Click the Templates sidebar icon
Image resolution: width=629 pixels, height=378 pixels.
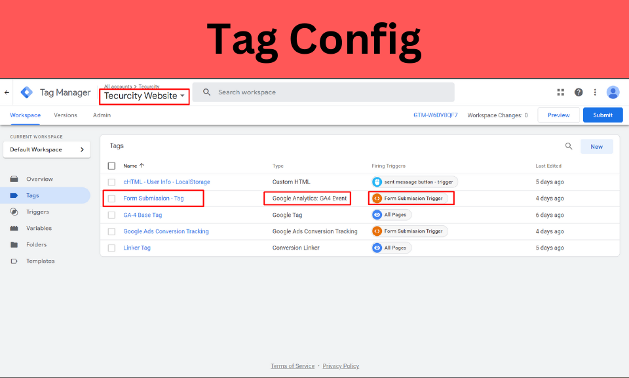coord(14,261)
